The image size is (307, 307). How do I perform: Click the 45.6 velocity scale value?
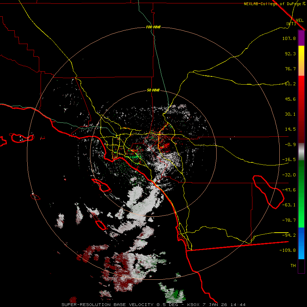pos(290,99)
